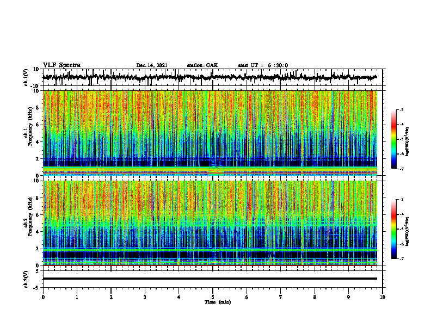Click tick label "6" on the Time axis
Viewport: 431px width, 333px height.
(247, 297)
